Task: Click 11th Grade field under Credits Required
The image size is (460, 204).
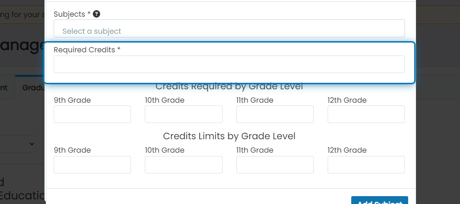Action: point(275,114)
